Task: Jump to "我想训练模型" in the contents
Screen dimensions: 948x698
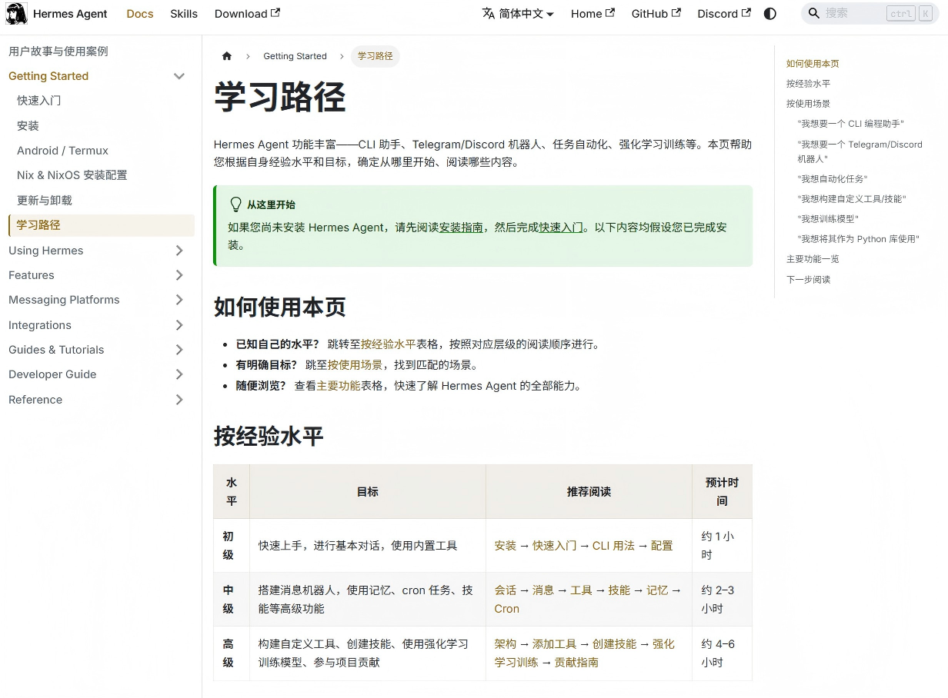Action: 828,219
